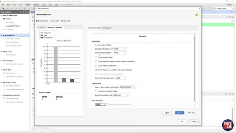This screenshot has height=133, width=236.
Task: Click Run Implementation in Flow Navigator
Action: (x=13, y=86)
